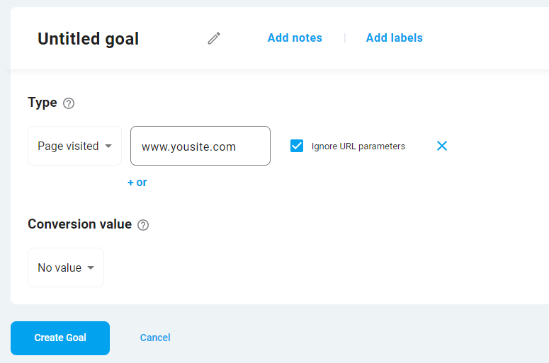549x363 pixels.
Task: Click the Type section heading
Action: 43,103
